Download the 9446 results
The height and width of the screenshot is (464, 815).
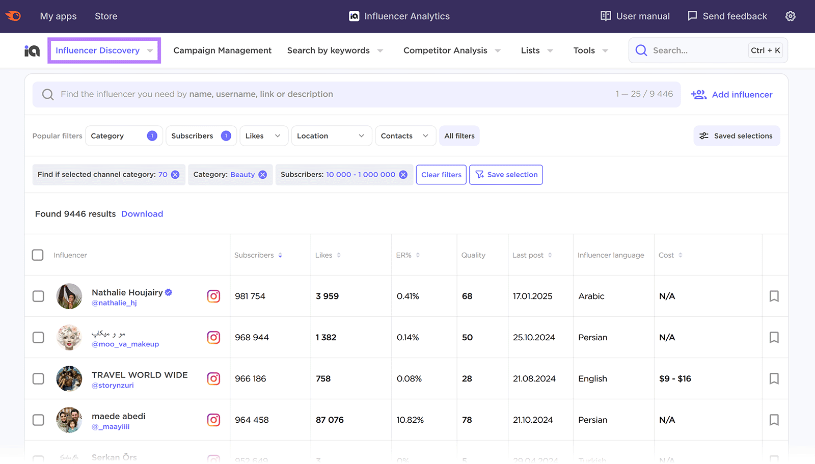click(142, 213)
